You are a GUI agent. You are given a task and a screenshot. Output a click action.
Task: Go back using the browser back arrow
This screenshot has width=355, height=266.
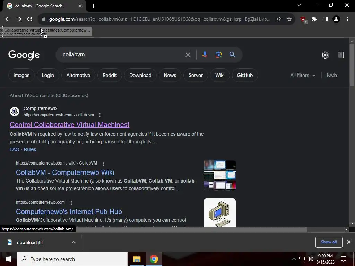8,19
